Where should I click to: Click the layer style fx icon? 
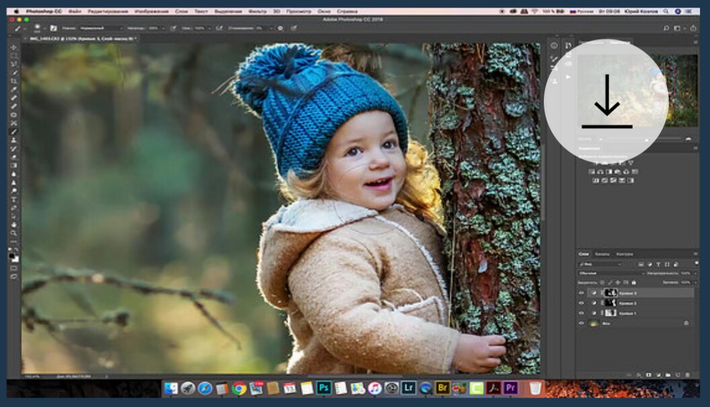(x=639, y=375)
